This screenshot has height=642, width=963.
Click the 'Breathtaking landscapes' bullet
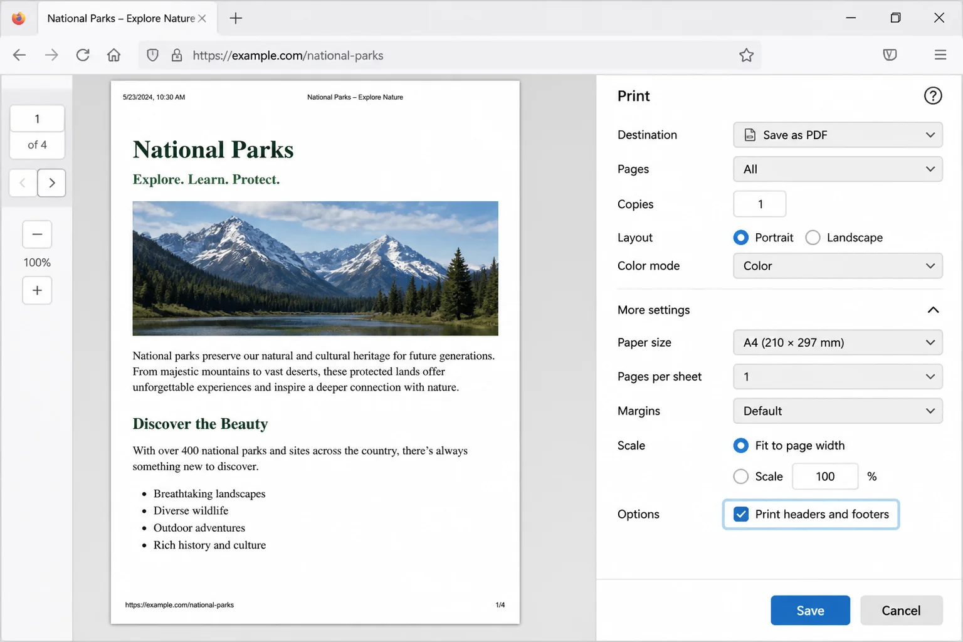[209, 493]
